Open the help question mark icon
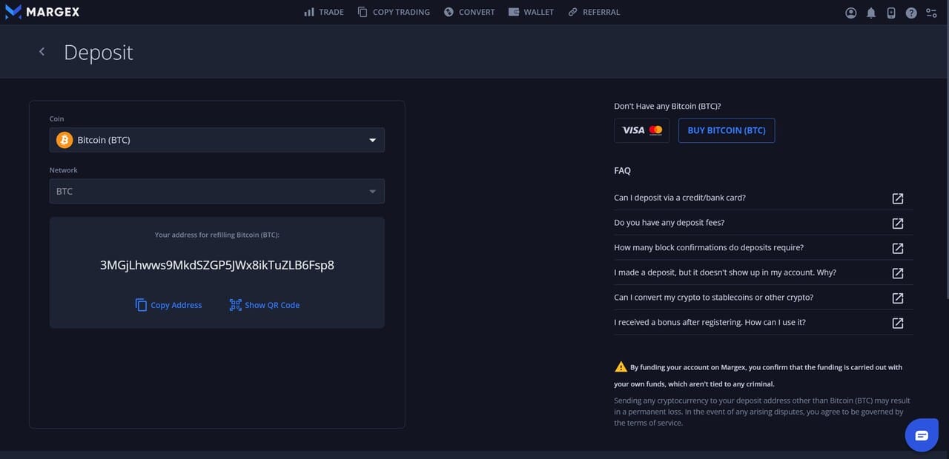Image resolution: width=949 pixels, height=459 pixels. [911, 12]
